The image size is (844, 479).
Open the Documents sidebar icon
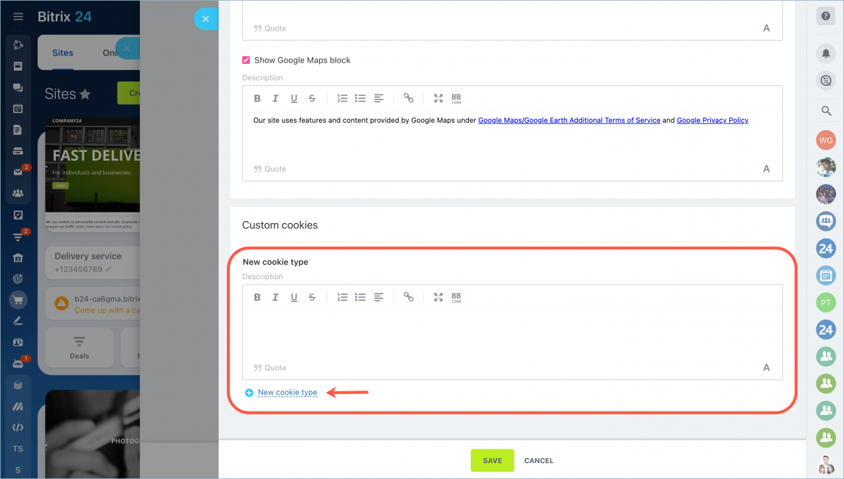(x=18, y=130)
